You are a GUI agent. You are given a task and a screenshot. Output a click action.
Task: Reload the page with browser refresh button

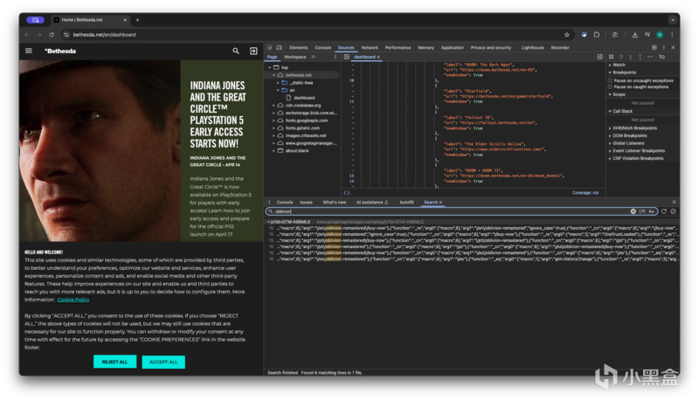point(52,35)
